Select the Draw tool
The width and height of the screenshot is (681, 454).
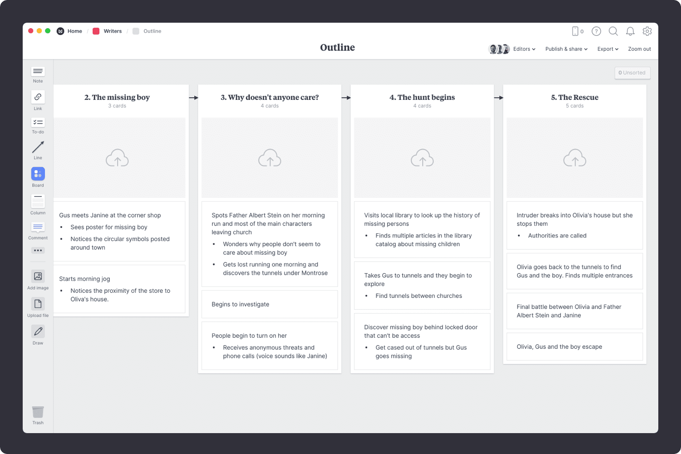pos(38,335)
